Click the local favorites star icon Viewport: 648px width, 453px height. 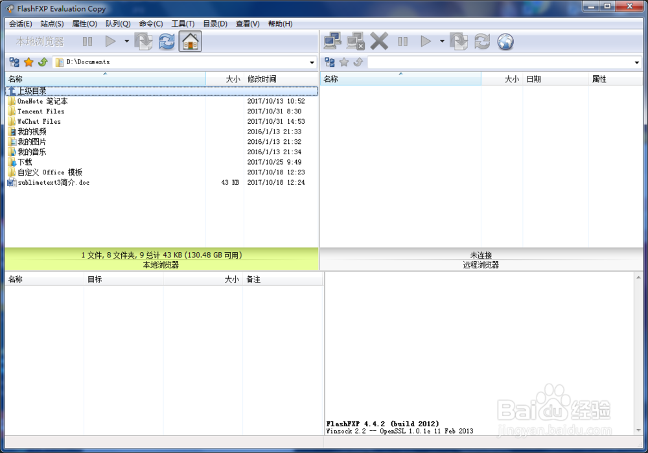point(29,62)
